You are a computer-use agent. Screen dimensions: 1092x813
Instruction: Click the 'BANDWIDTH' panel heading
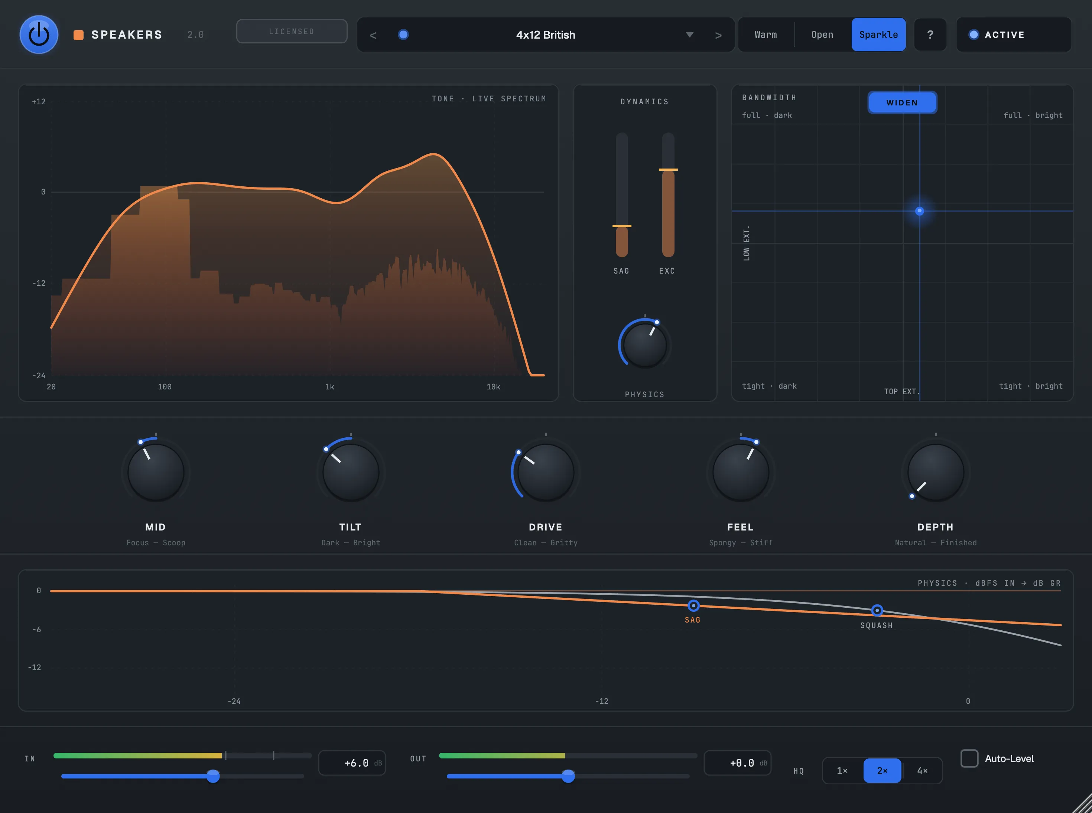769,97
